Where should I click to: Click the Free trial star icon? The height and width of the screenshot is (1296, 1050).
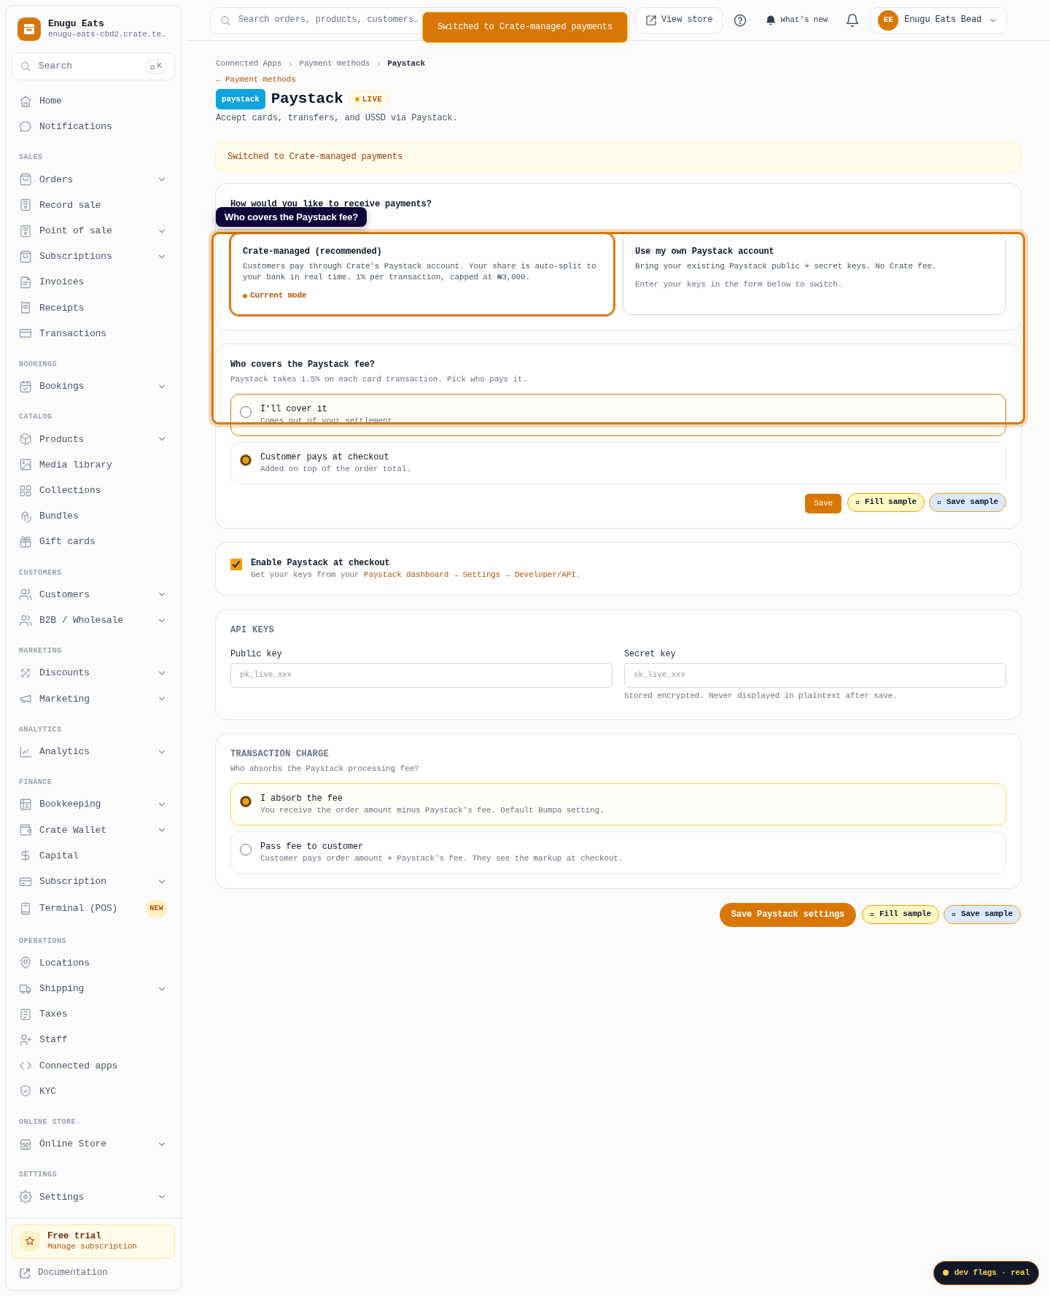point(30,1241)
